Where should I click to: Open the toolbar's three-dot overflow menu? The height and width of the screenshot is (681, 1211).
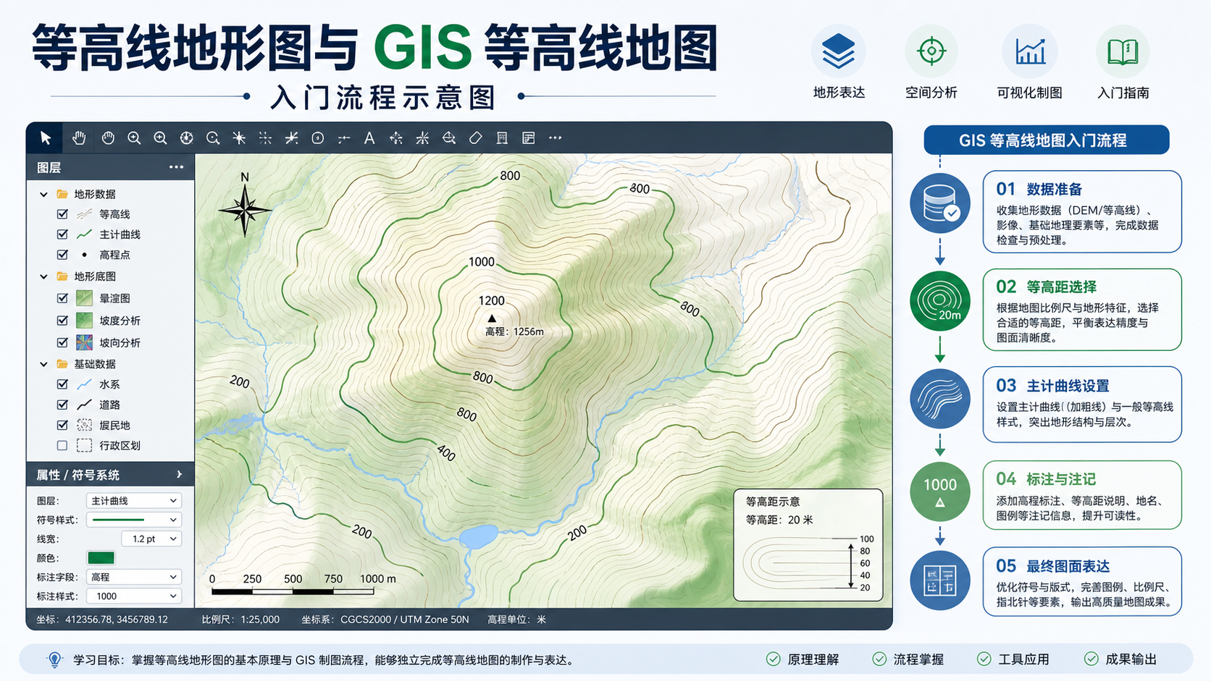click(x=555, y=138)
